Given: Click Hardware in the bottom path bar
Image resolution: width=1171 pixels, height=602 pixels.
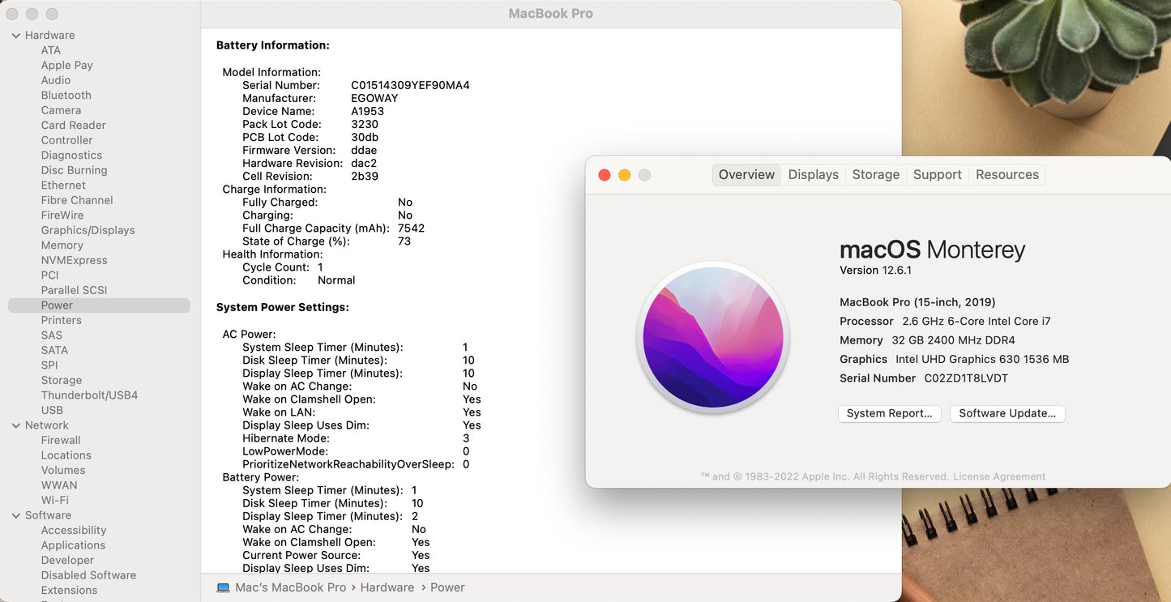Looking at the screenshot, I should pos(387,587).
